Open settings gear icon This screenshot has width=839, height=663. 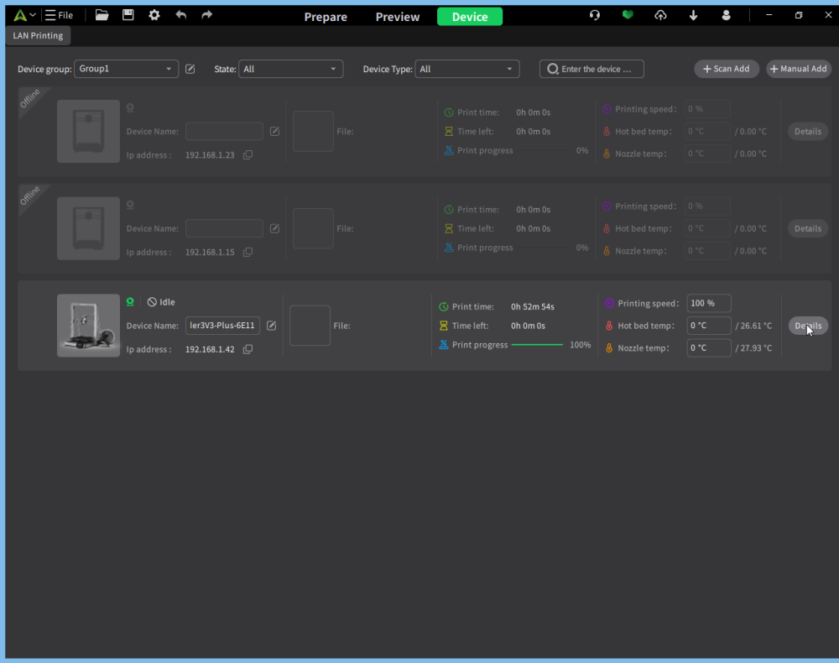pyautogui.click(x=154, y=15)
